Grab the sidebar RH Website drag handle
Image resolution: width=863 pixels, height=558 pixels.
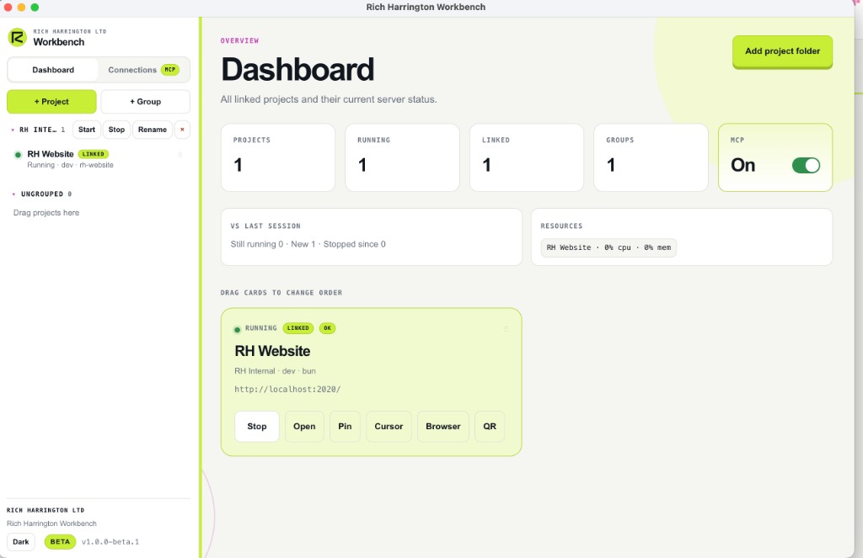180,155
